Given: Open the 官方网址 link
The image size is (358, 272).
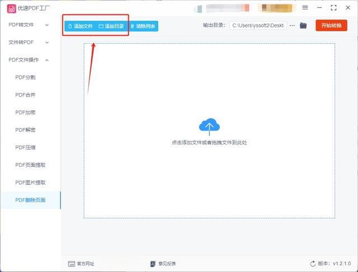Looking at the screenshot, I should pyautogui.click(x=86, y=264).
